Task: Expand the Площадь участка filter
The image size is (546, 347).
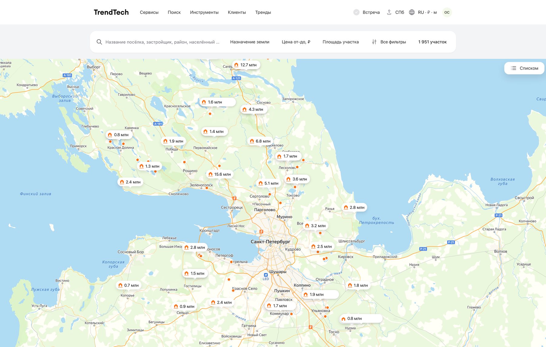Action: click(340, 42)
